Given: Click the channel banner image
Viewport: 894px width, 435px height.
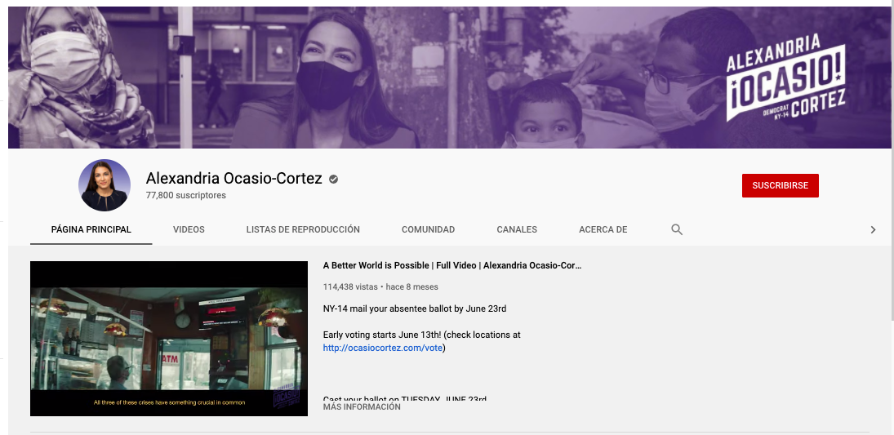Looking at the screenshot, I should tap(449, 78).
